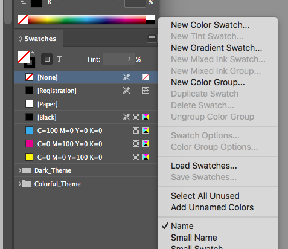The height and width of the screenshot is (249, 288).
Task: Collapse the Swatches panel tab arrows
Action: [x=20, y=39]
